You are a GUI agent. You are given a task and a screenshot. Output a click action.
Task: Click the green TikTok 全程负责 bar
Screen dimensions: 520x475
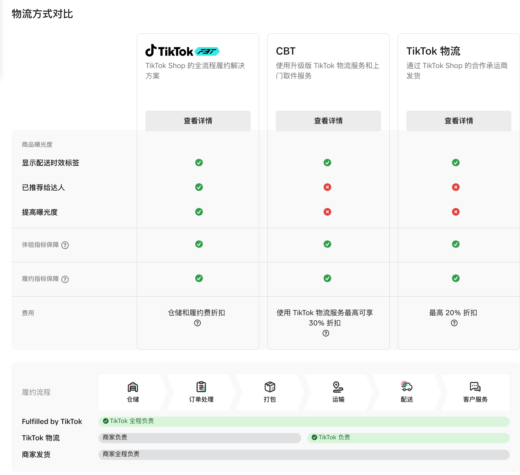(304, 421)
